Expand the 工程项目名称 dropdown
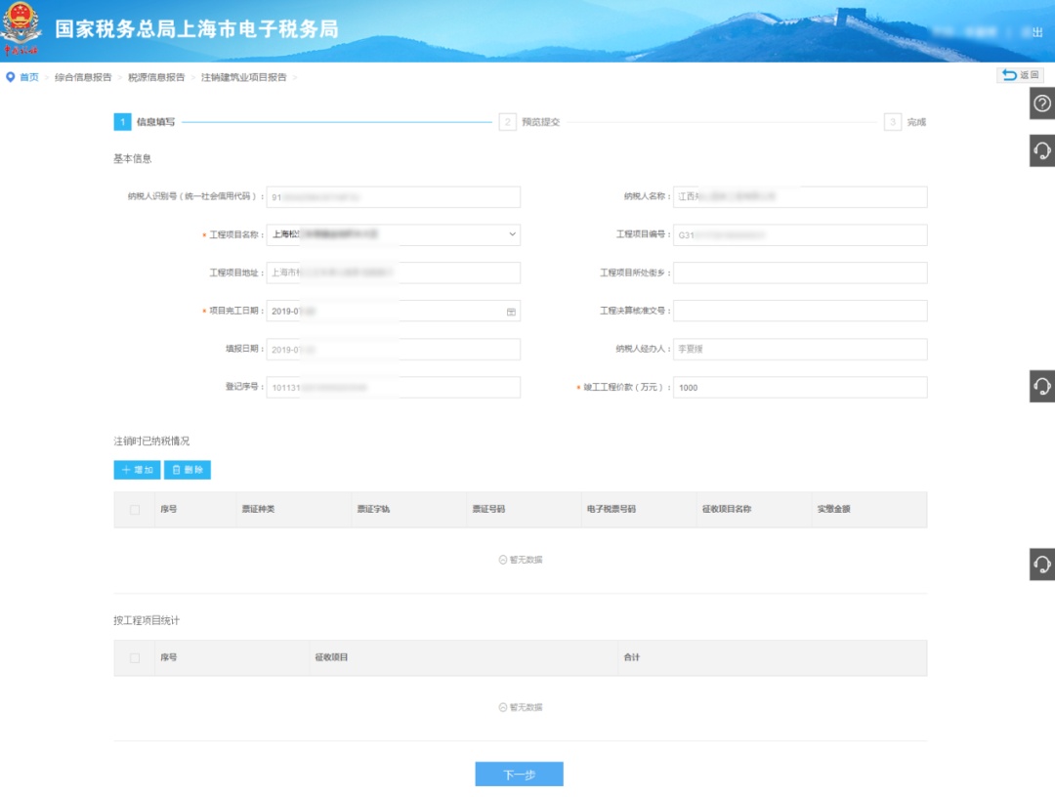Viewport: 1055px width, 797px height. click(x=512, y=234)
